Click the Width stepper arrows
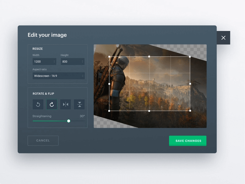 (55, 62)
